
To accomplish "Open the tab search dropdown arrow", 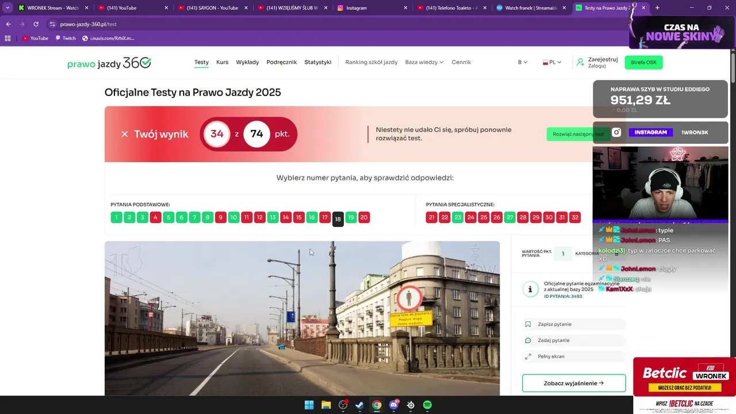I will point(7,7).
